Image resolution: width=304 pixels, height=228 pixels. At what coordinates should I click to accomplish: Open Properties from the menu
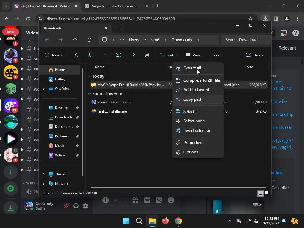pyautogui.click(x=198, y=143)
